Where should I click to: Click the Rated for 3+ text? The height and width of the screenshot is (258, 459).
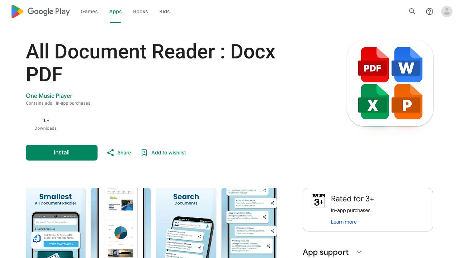coord(352,199)
